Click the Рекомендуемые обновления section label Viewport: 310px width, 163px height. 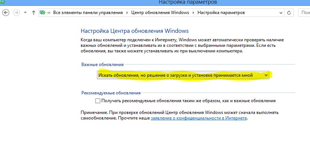pos(111,93)
